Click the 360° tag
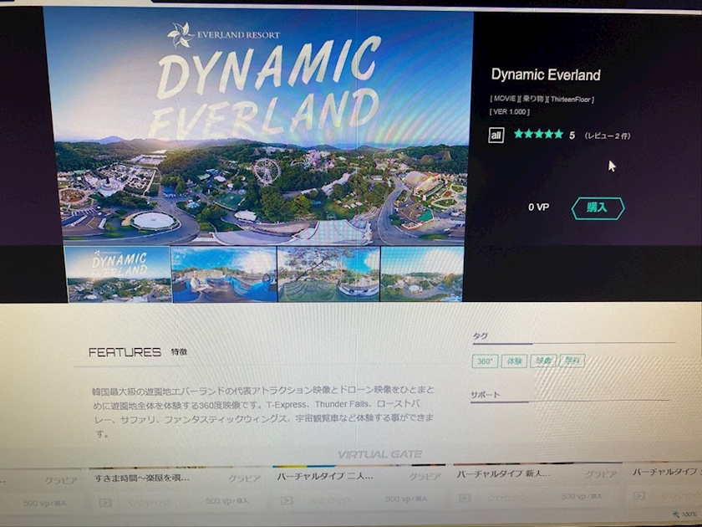 [485, 361]
